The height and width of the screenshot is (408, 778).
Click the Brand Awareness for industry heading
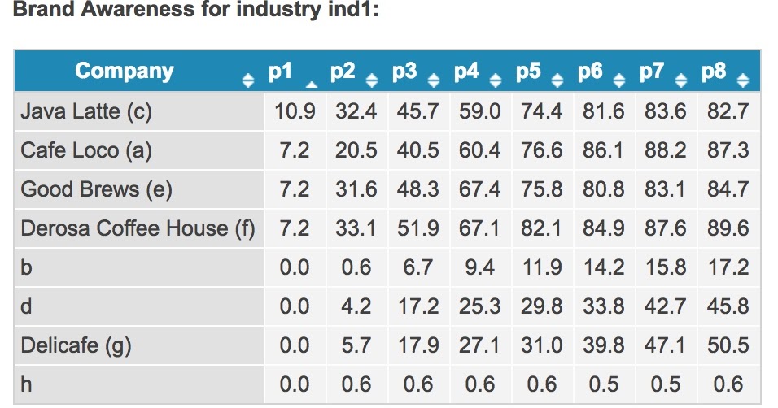[x=195, y=10]
